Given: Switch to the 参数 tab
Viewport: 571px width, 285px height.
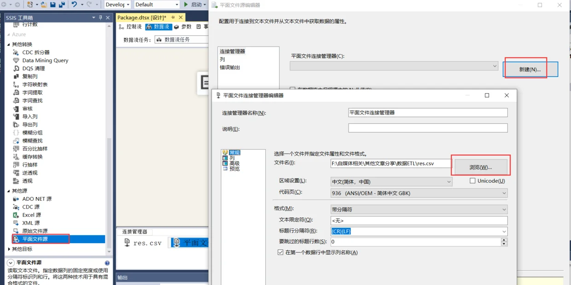Looking at the screenshot, I should point(183,27).
